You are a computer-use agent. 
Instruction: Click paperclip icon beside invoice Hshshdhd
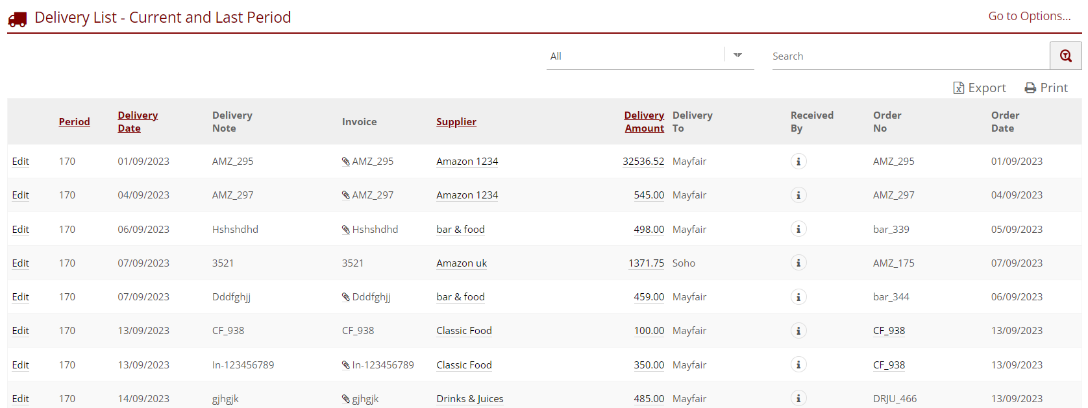tap(346, 230)
